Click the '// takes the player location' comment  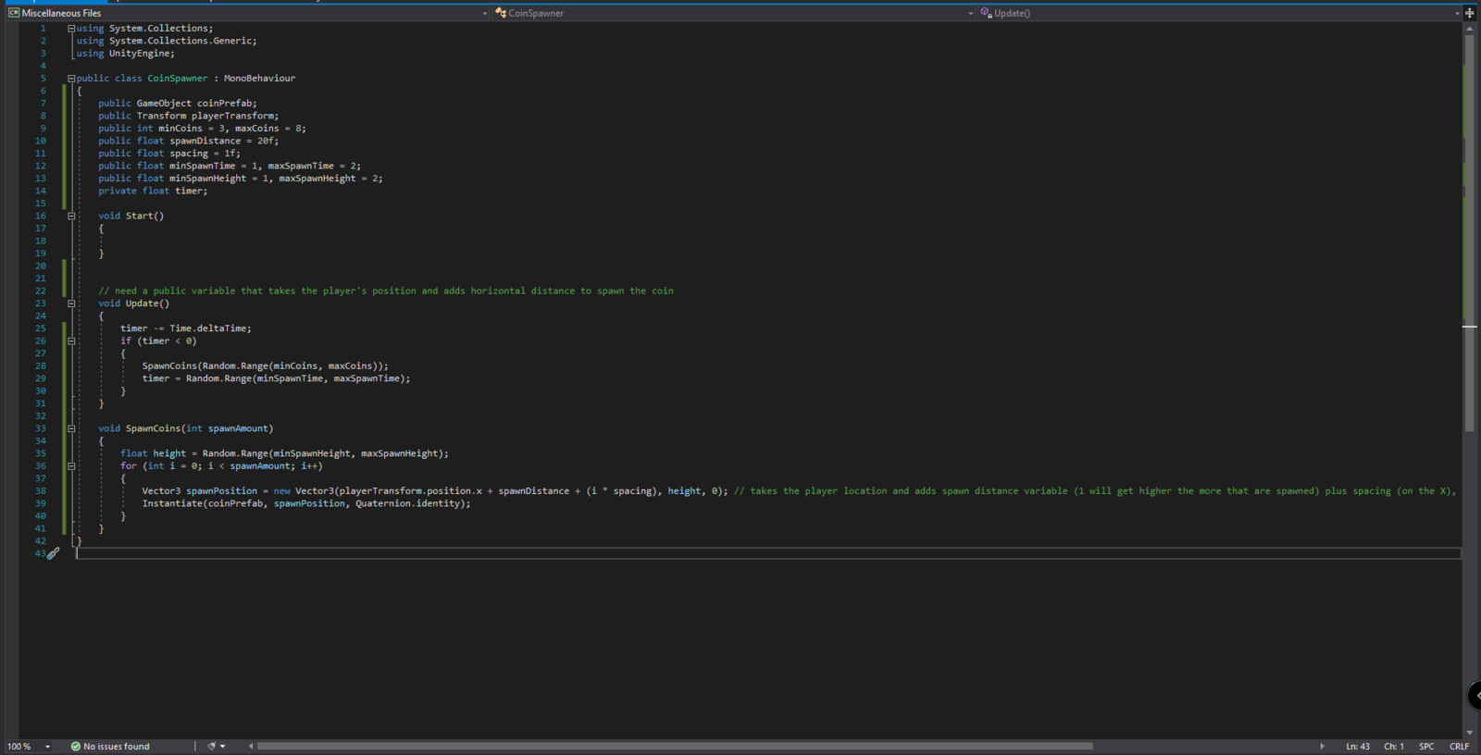1095,491
